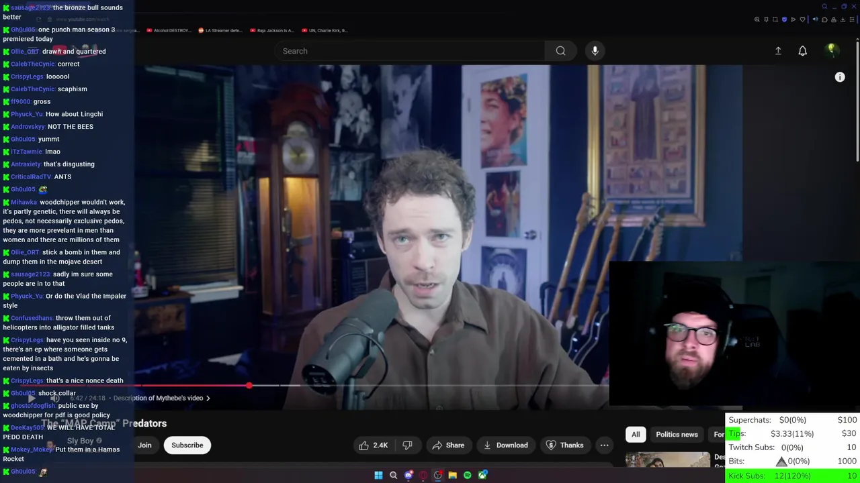Switch to the Raja Jackson Is A... tab

click(x=271, y=30)
